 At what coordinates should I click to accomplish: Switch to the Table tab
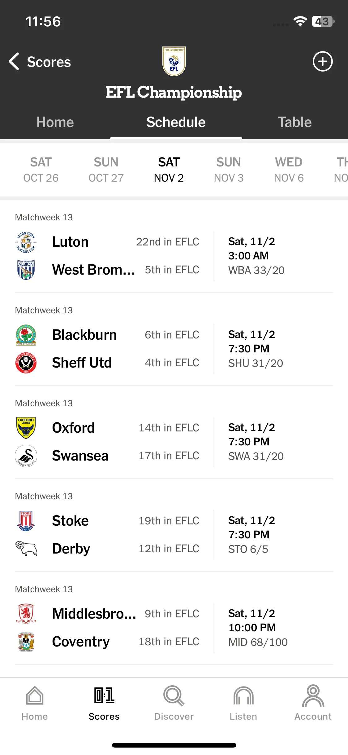point(295,122)
